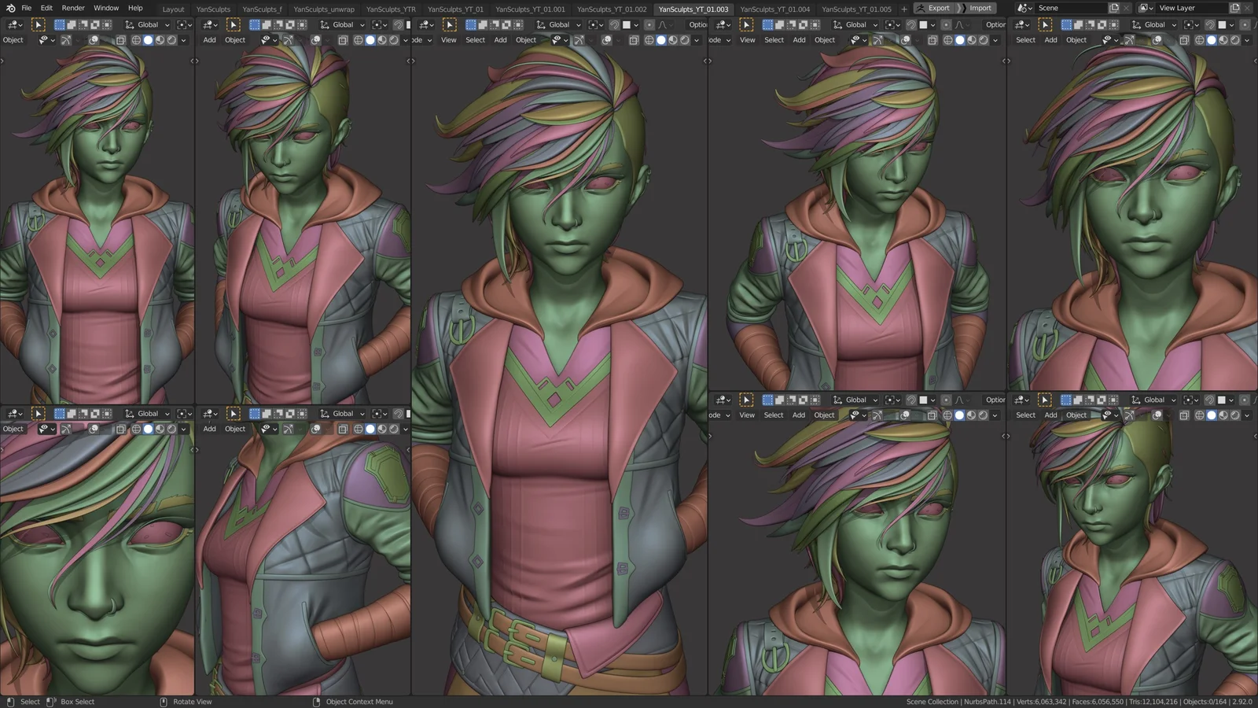Open the Render menu
This screenshot has width=1258, height=708.
click(x=73, y=8)
